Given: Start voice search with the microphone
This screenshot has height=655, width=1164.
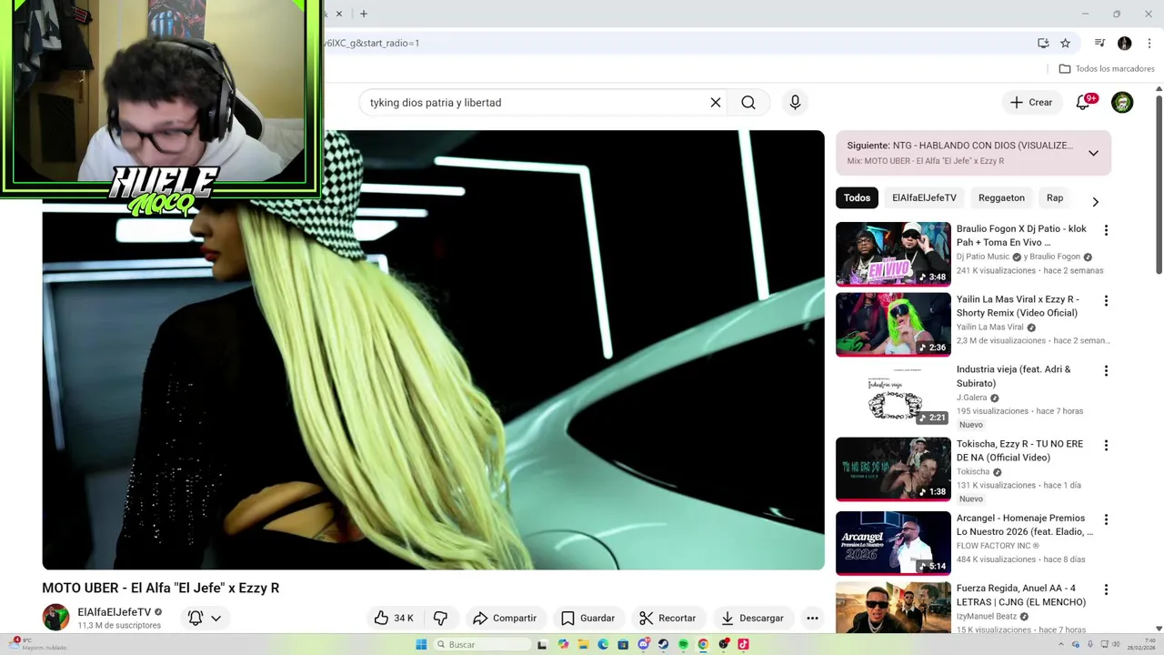Looking at the screenshot, I should coord(795,103).
